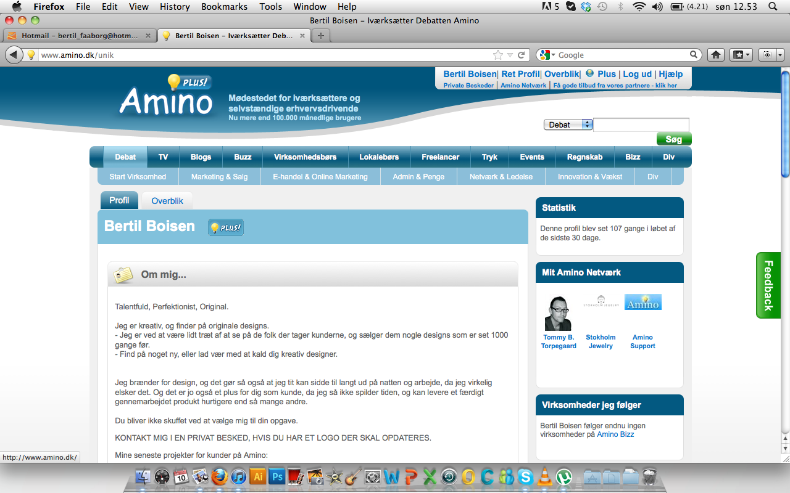
Task: Click the Wi-Fi status icon
Action: point(639,7)
